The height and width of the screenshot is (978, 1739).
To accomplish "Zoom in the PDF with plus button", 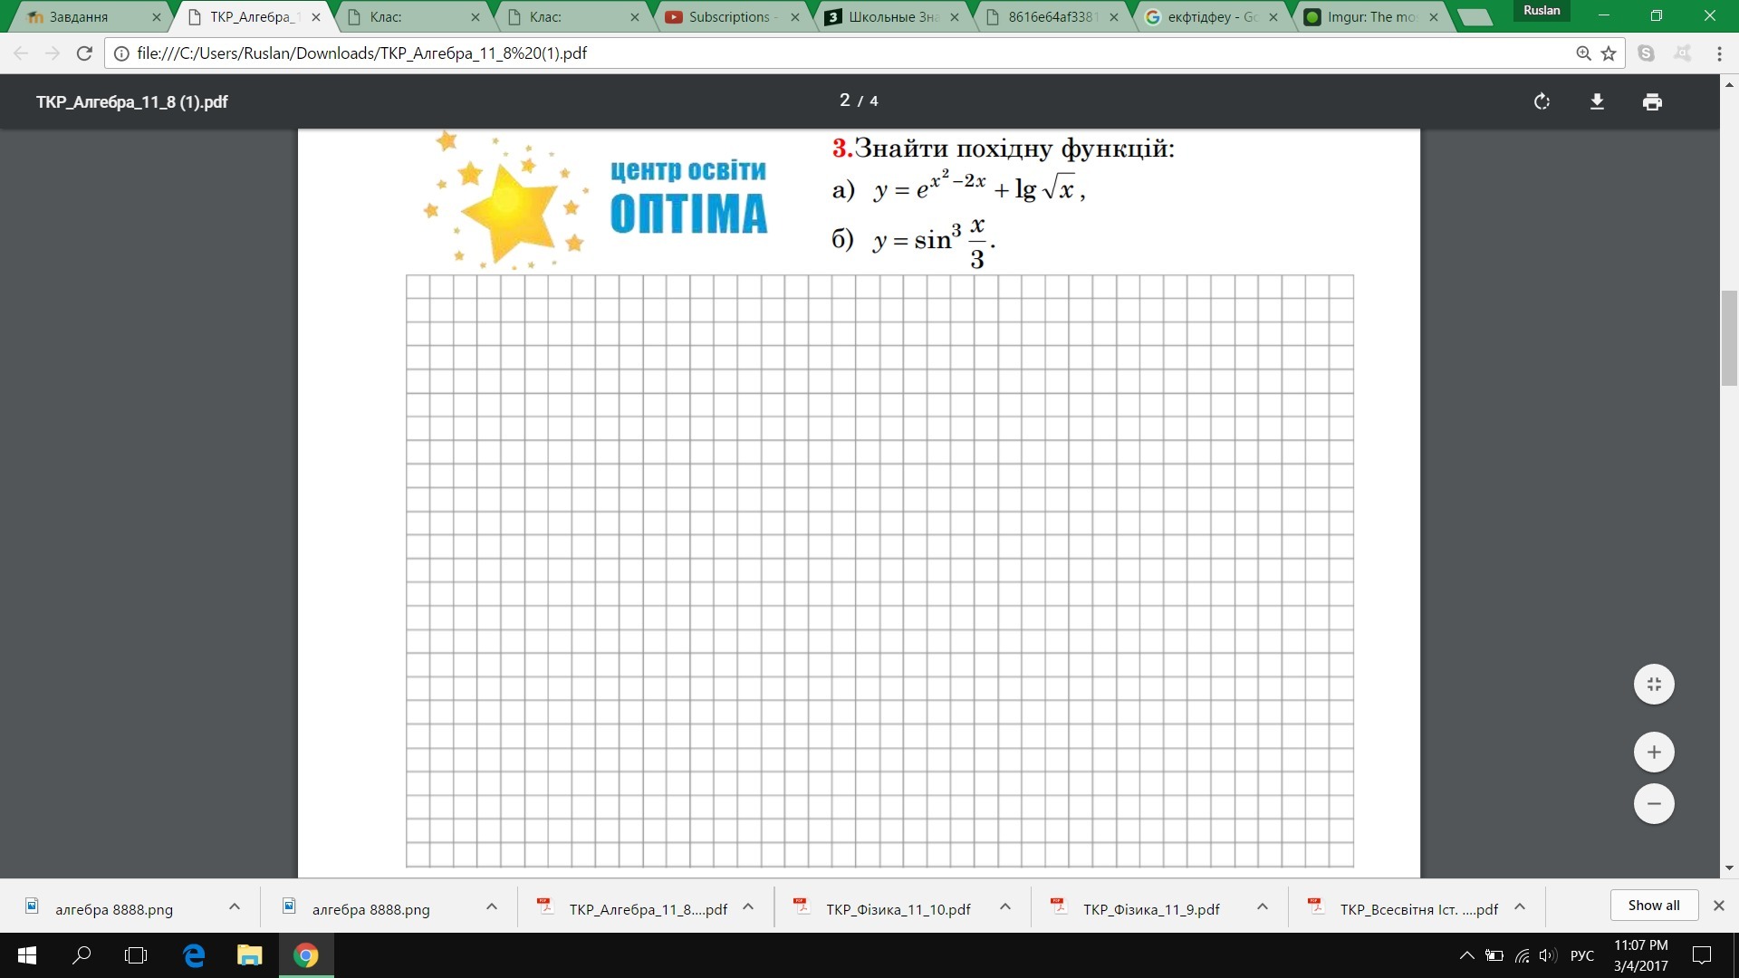I will [x=1654, y=753].
